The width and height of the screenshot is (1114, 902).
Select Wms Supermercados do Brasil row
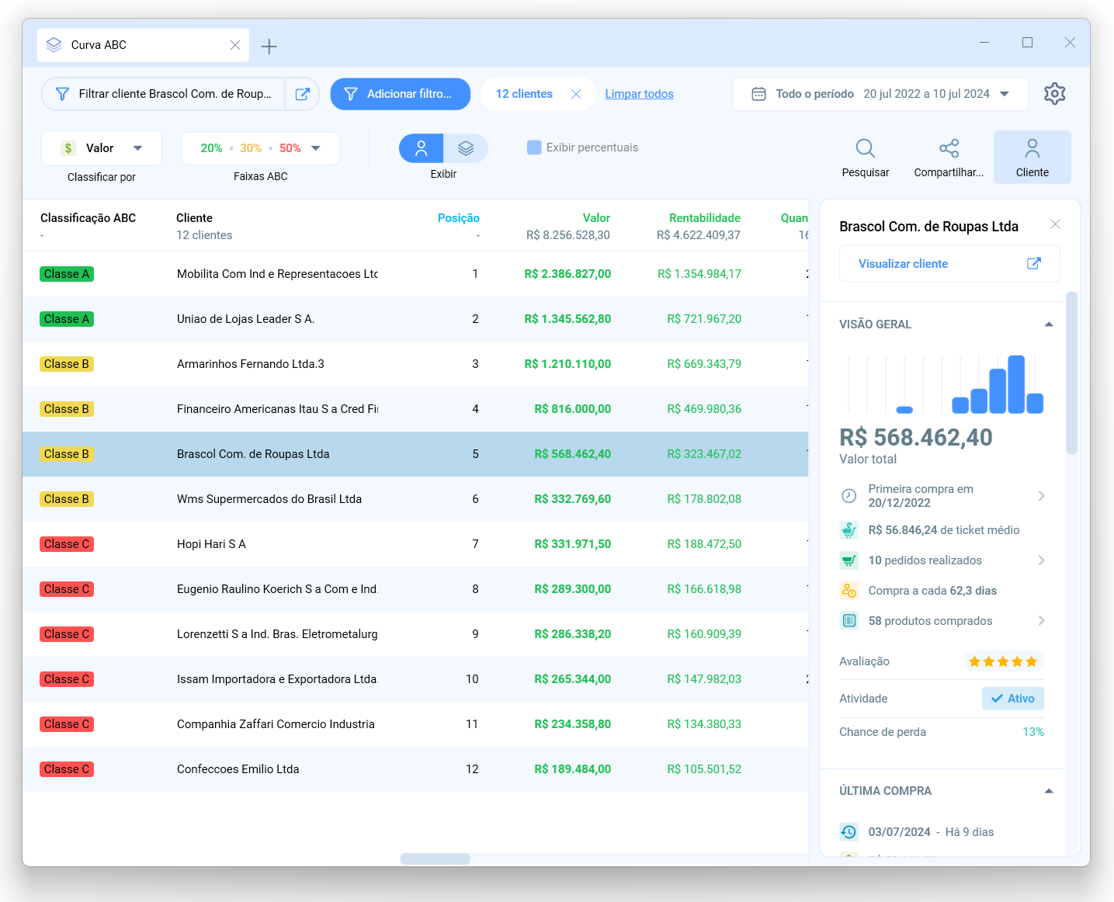[415, 499]
